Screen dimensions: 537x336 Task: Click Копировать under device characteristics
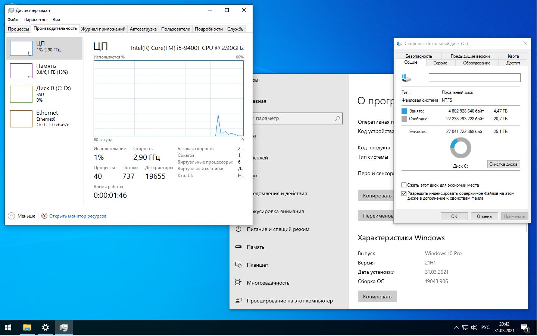(x=375, y=196)
